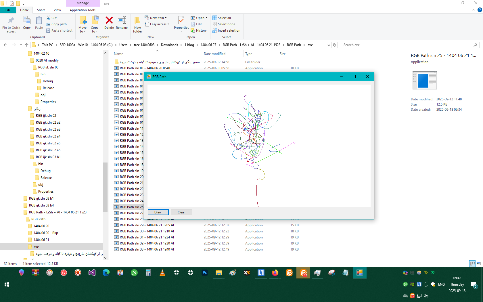Image resolution: width=483 pixels, height=302 pixels.
Task: Expand the New item dropdown
Action: (156, 18)
